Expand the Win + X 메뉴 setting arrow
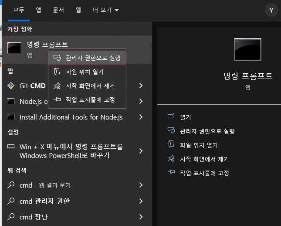Image resolution: width=281 pixels, height=226 pixels. (141, 151)
